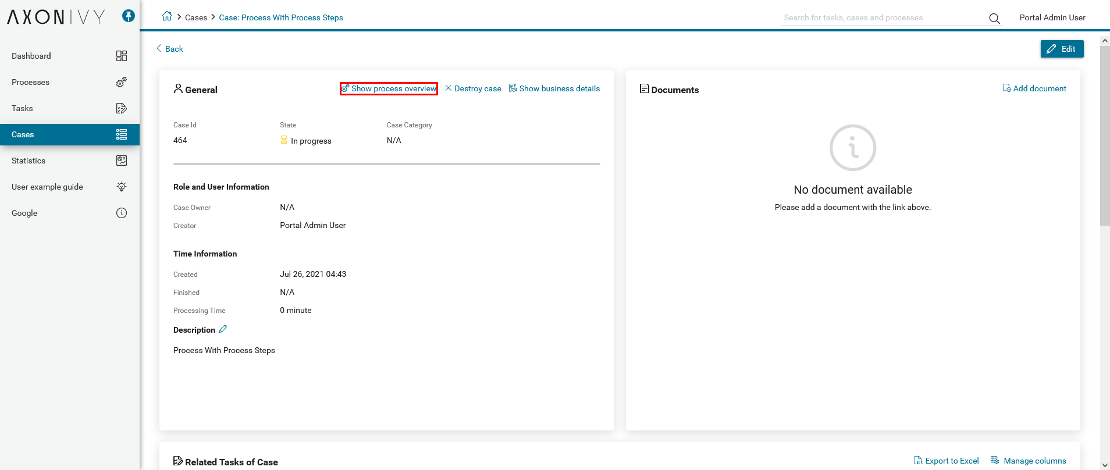Viewport: 1110px width, 470px height.
Task: Click Manage columns link
Action: (1029, 461)
